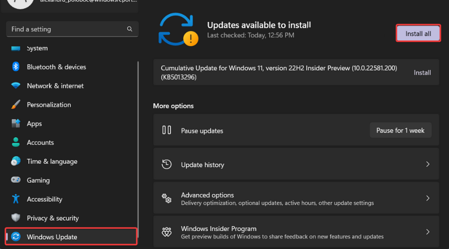Click the large update status sync icon
This screenshot has width=449, height=249.
(x=178, y=29)
